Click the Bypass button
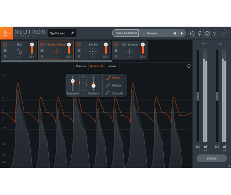The image size is (231, 195). coord(211,159)
